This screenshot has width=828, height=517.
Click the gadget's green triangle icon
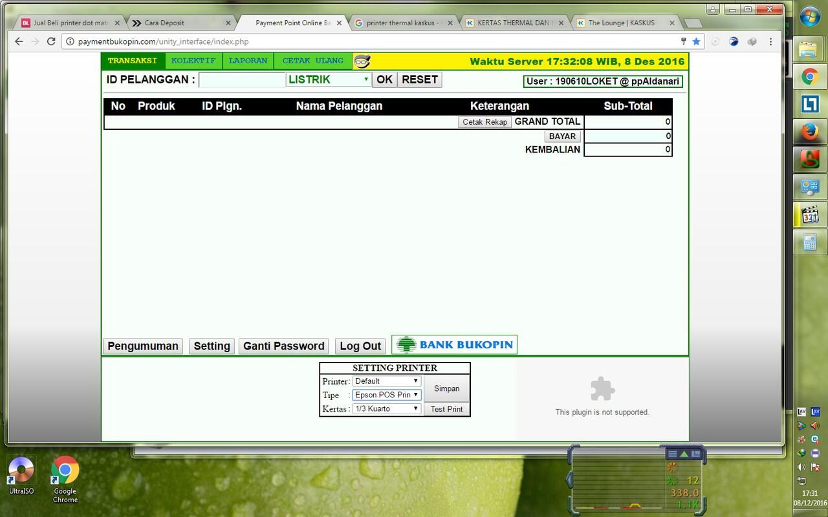(684, 454)
